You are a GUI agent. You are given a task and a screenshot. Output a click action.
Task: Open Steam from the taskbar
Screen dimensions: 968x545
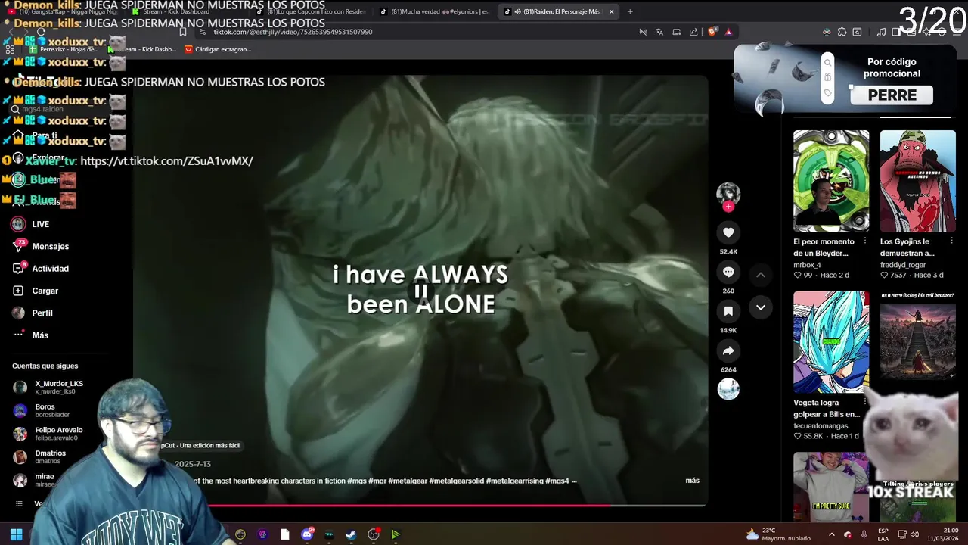pos(351,534)
